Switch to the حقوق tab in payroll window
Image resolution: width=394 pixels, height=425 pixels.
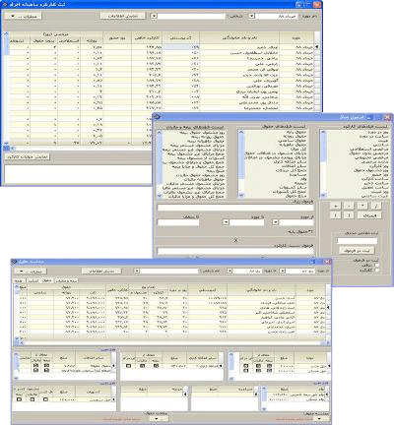click(x=47, y=280)
